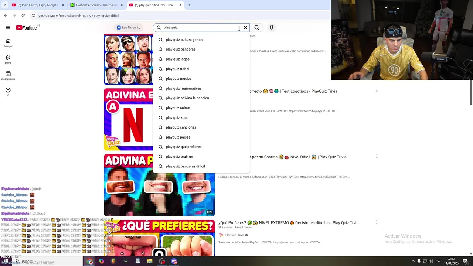473x266 pixels.
Task: Open the celebrity faces grid thumbnail
Action: tap(128, 59)
